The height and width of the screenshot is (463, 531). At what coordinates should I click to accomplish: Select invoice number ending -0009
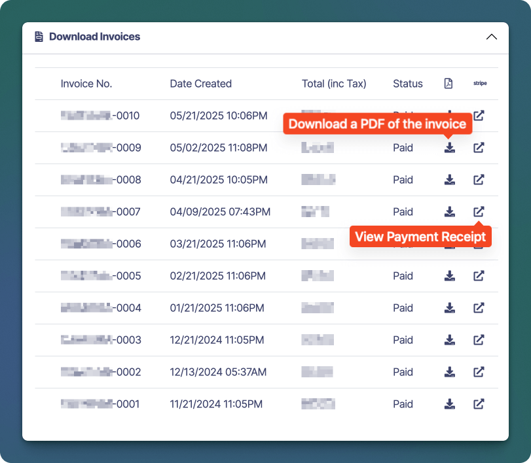click(x=101, y=148)
